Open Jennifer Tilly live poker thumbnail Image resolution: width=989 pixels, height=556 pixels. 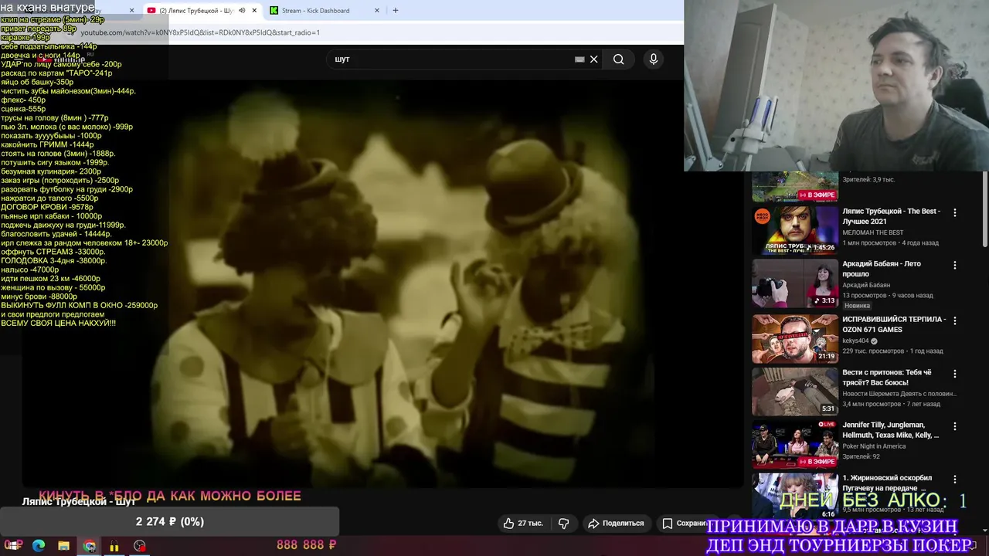point(795,444)
